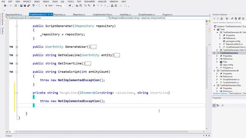
Task: Undo the last edit using the toolbar
Action: point(33,6)
